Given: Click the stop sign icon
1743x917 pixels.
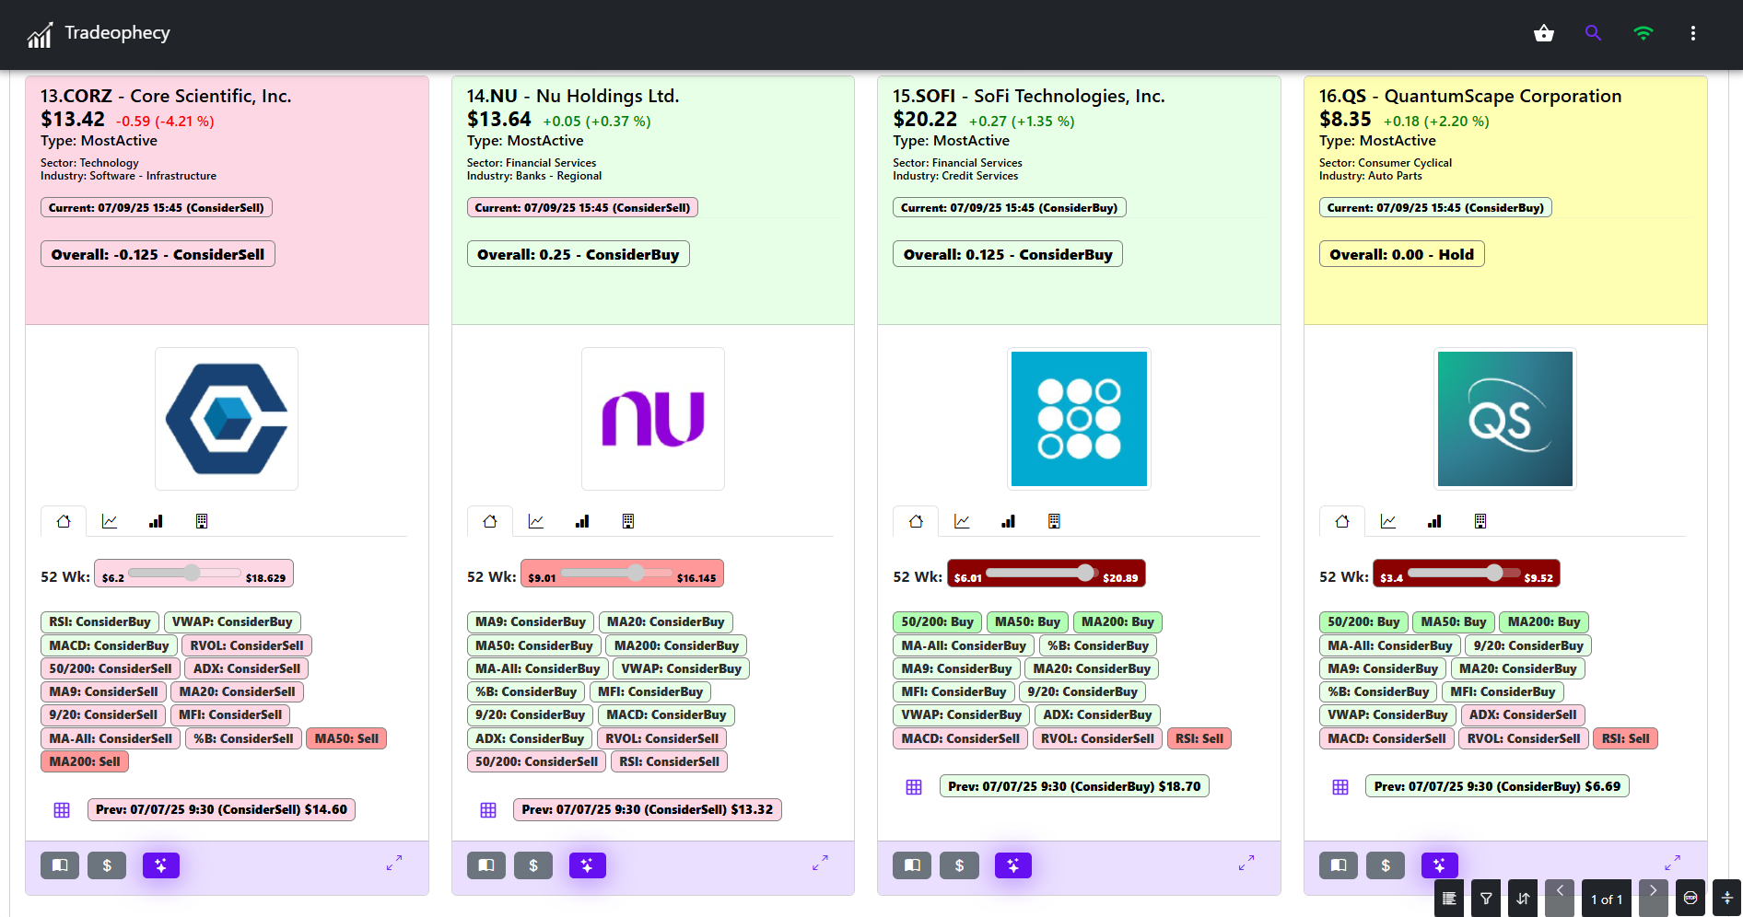Looking at the screenshot, I should pyautogui.click(x=1690, y=899).
